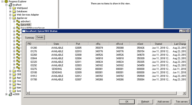192x105 pixels.
Task: Select the row with PID 02320
Action: (x=106, y=62)
